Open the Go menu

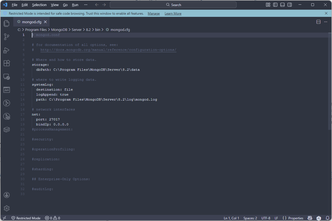[65, 5]
